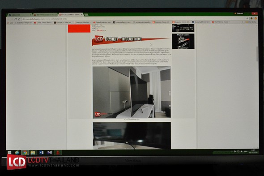The width and height of the screenshot is (264, 176).
Task: Show hidden system tray icons
Action: pyautogui.click(x=232, y=152)
